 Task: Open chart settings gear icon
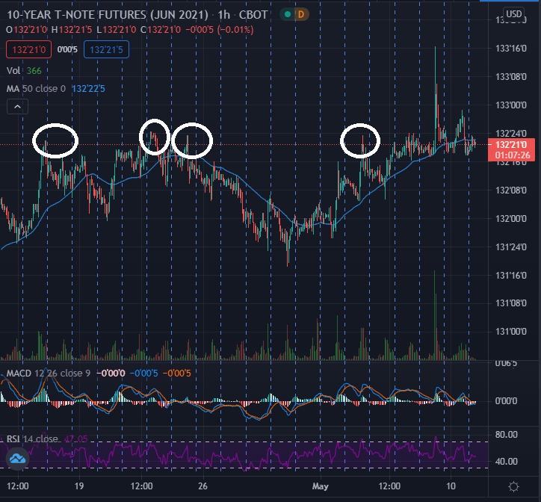pos(514,486)
